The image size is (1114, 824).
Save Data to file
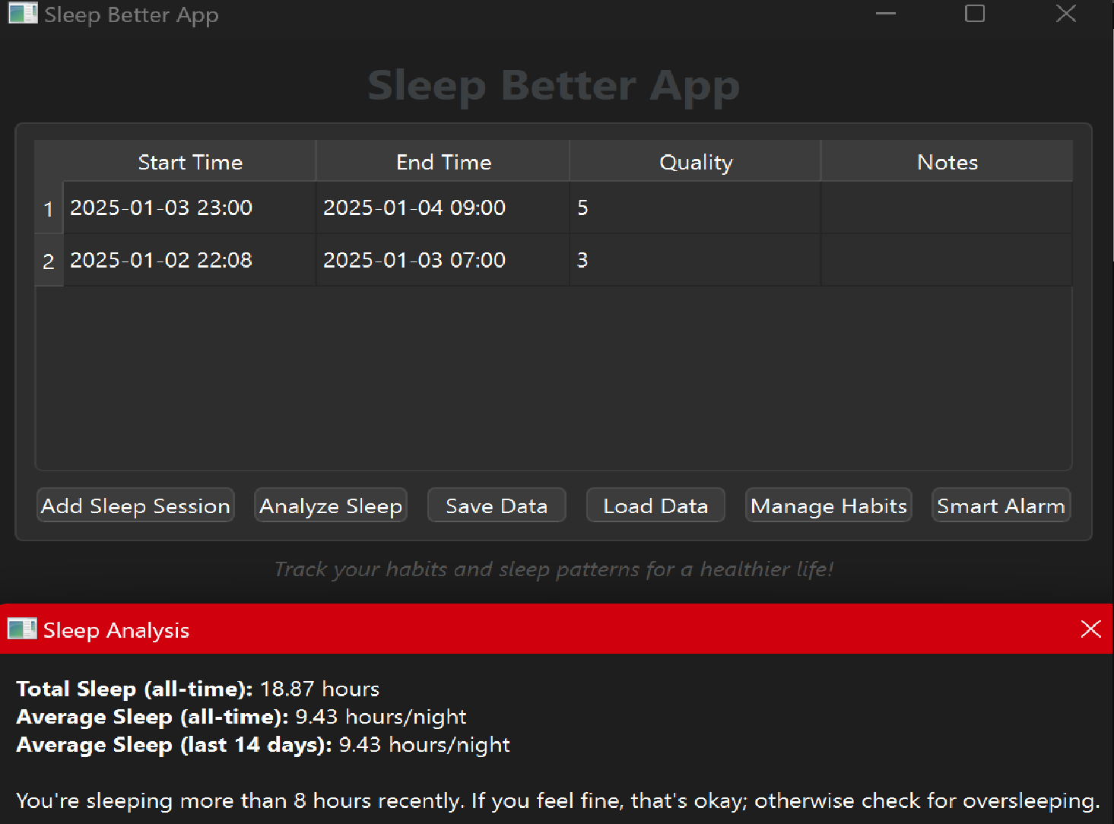pyautogui.click(x=497, y=505)
